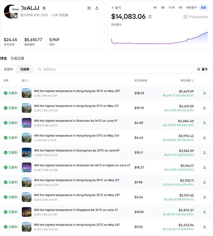Click the Shenzhen June 5 market thumbnail
213x236 pixels.
27,123
